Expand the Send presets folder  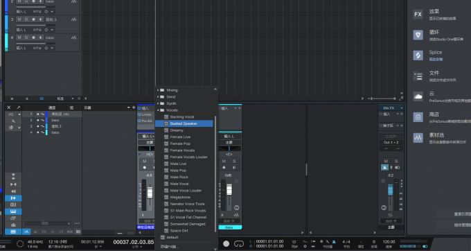pos(158,97)
